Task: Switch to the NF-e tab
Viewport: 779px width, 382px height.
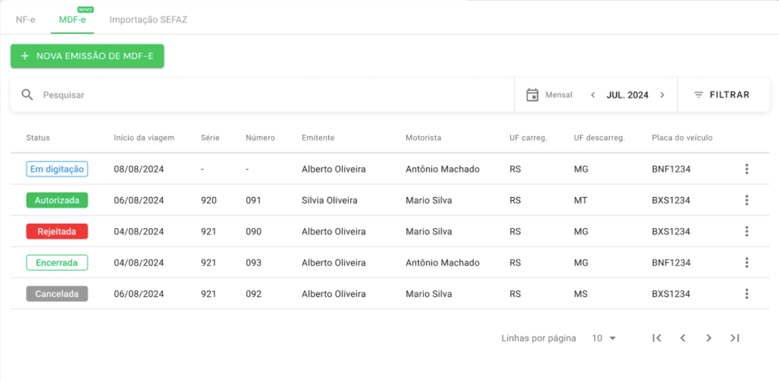Action: (25, 19)
